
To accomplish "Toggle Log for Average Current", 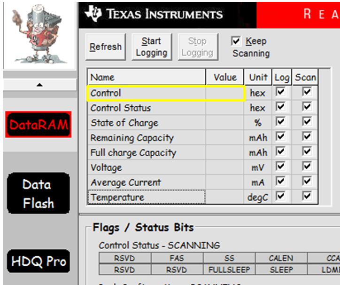I will (280, 181).
